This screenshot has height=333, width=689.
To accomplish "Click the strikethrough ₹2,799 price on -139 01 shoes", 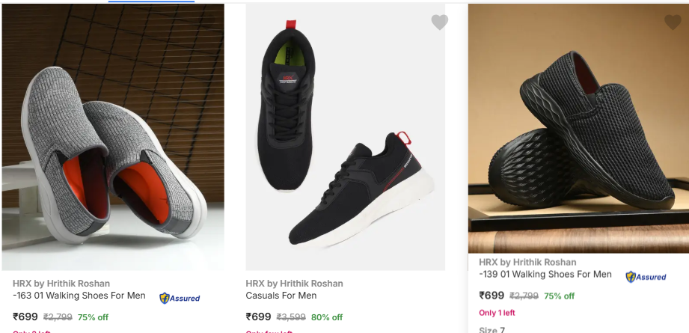I will tap(524, 296).
